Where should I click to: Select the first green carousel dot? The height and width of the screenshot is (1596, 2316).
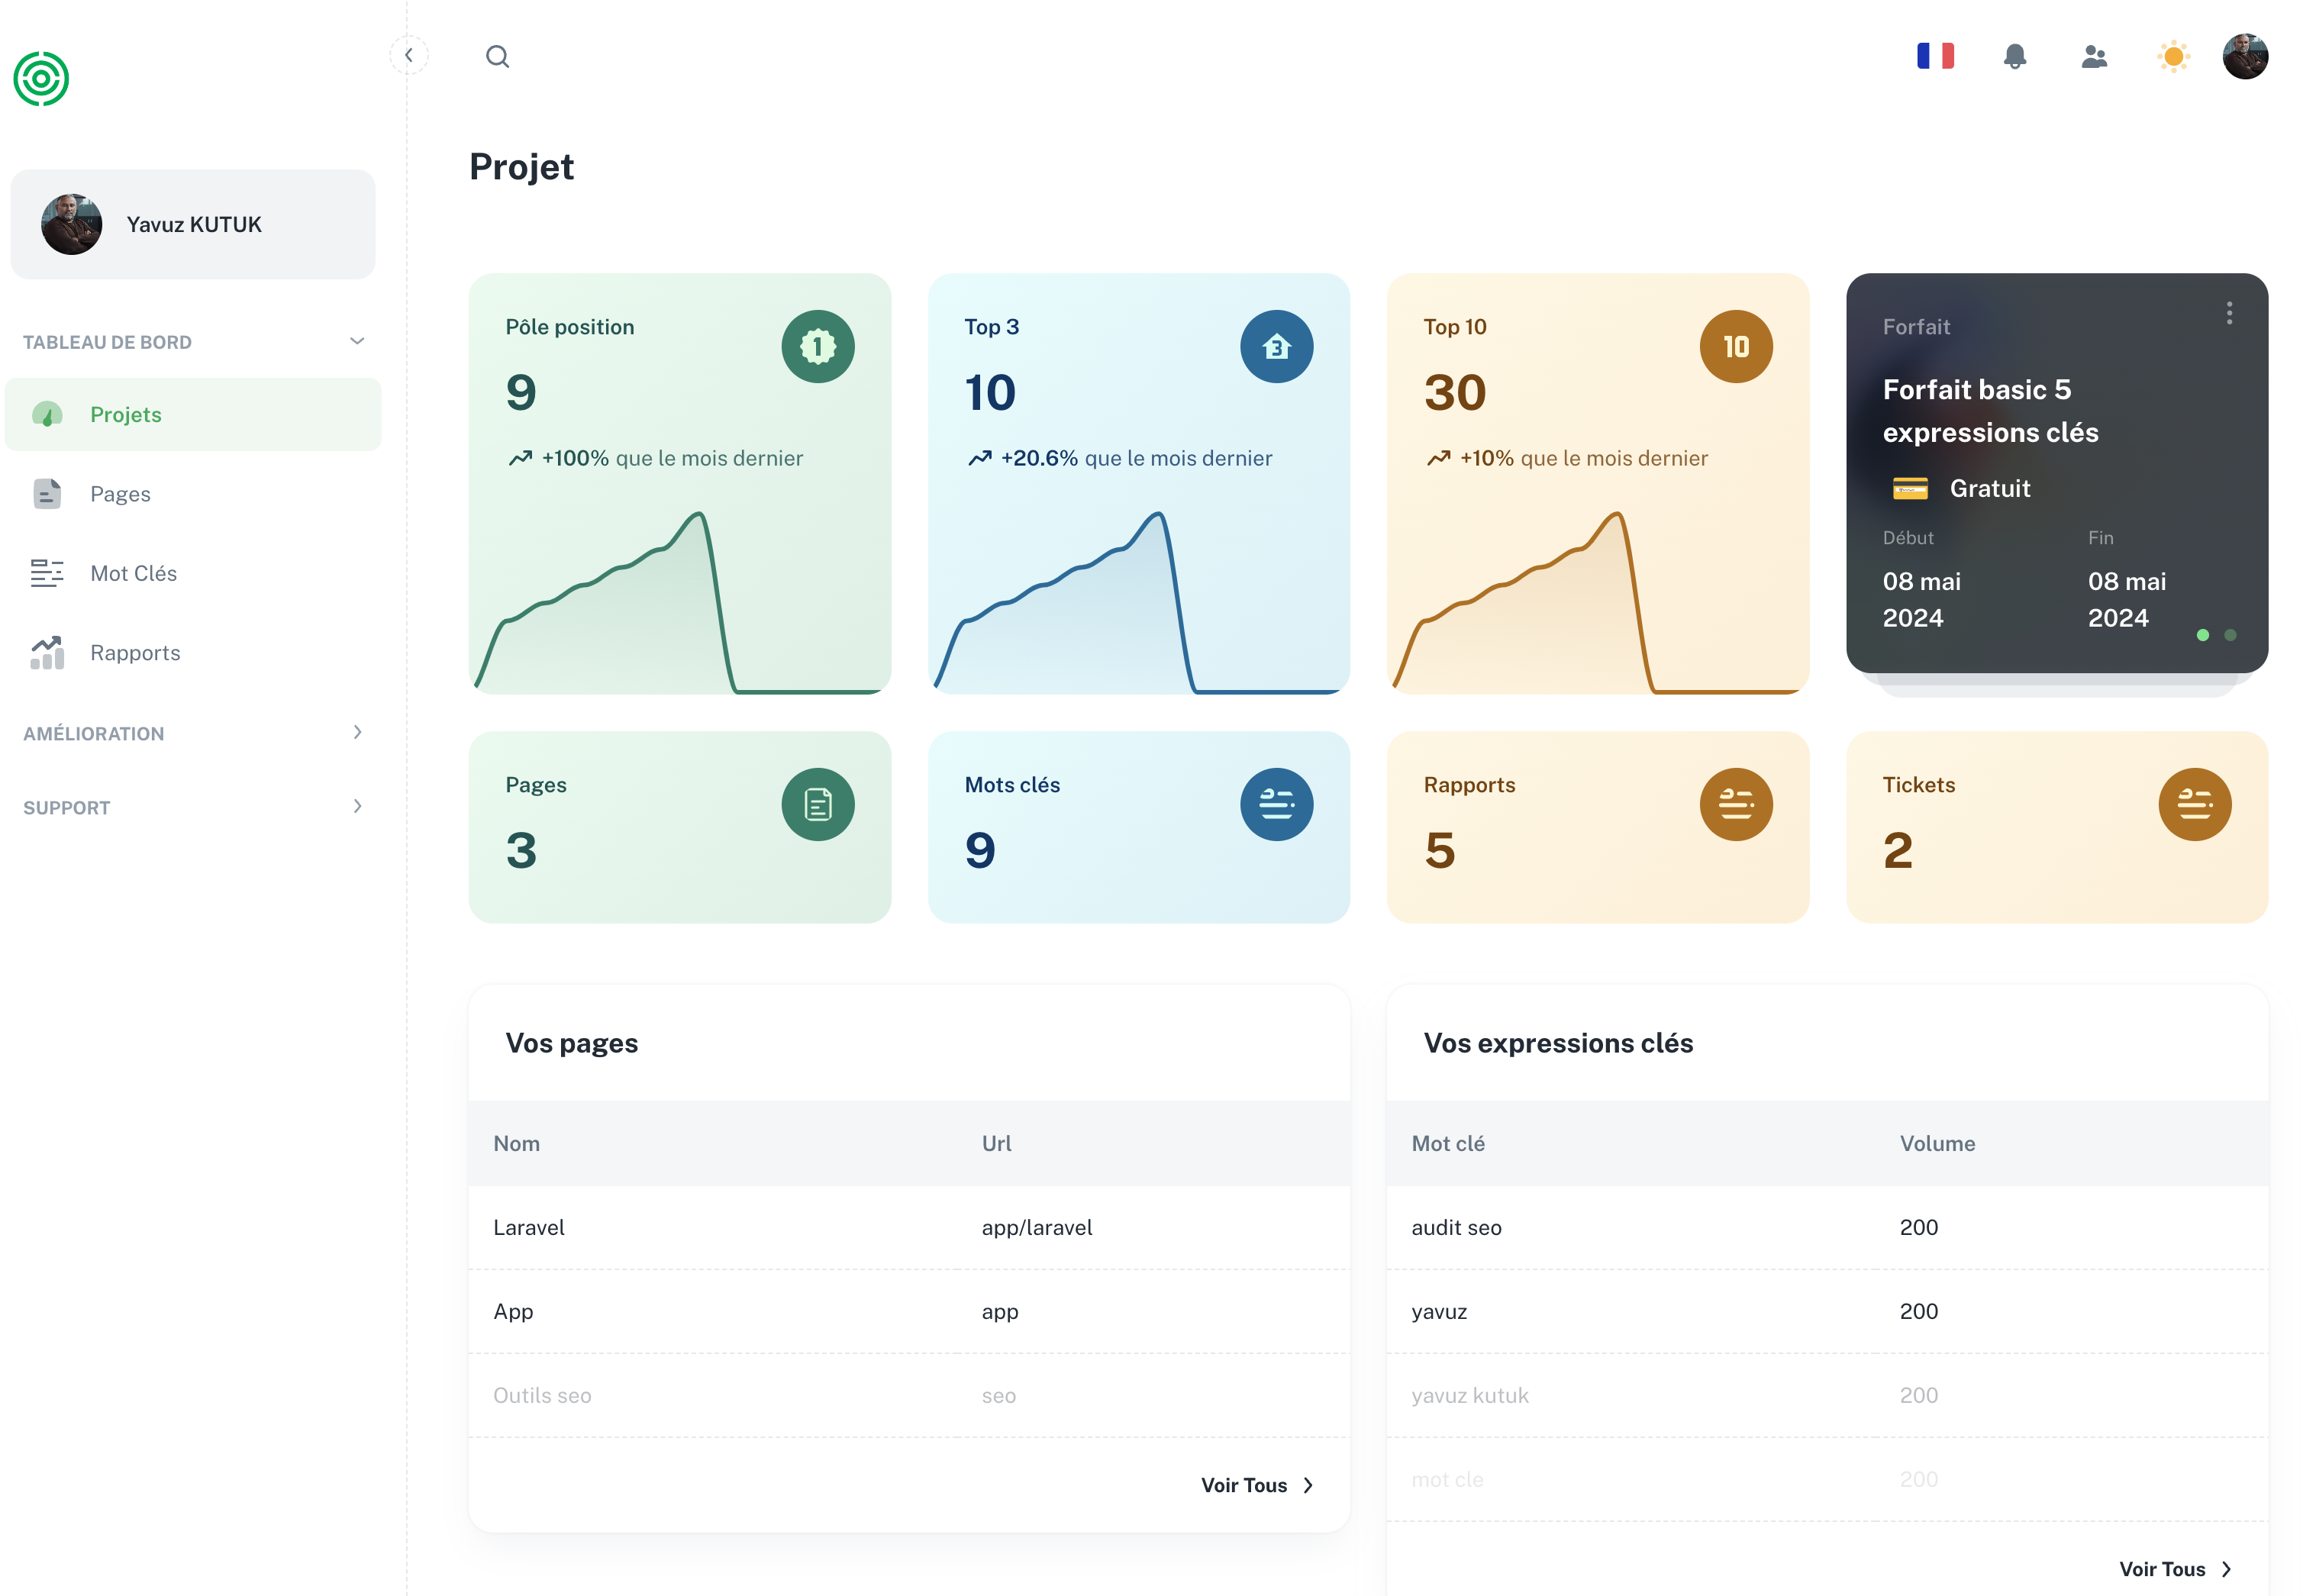point(2202,635)
